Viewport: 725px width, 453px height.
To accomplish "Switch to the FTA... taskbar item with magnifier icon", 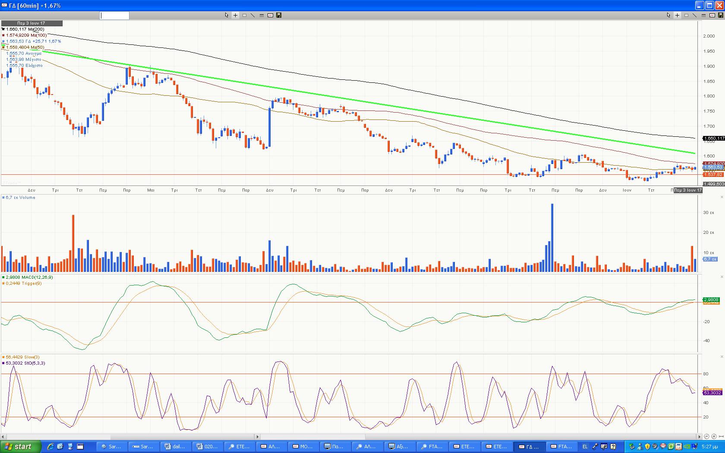I will pyautogui.click(x=432, y=447).
